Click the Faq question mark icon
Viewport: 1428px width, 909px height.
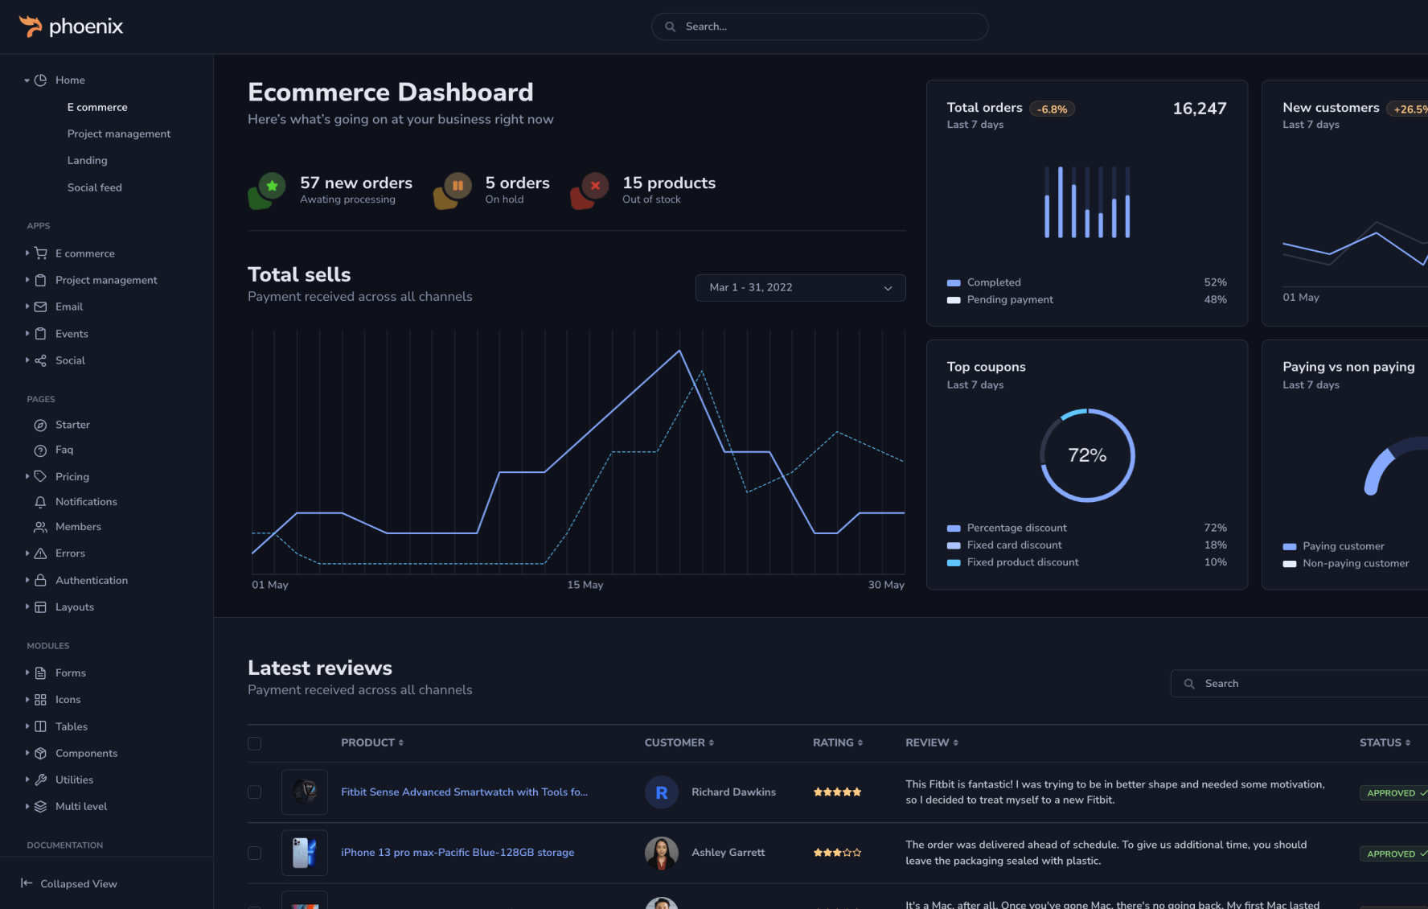[x=40, y=450]
